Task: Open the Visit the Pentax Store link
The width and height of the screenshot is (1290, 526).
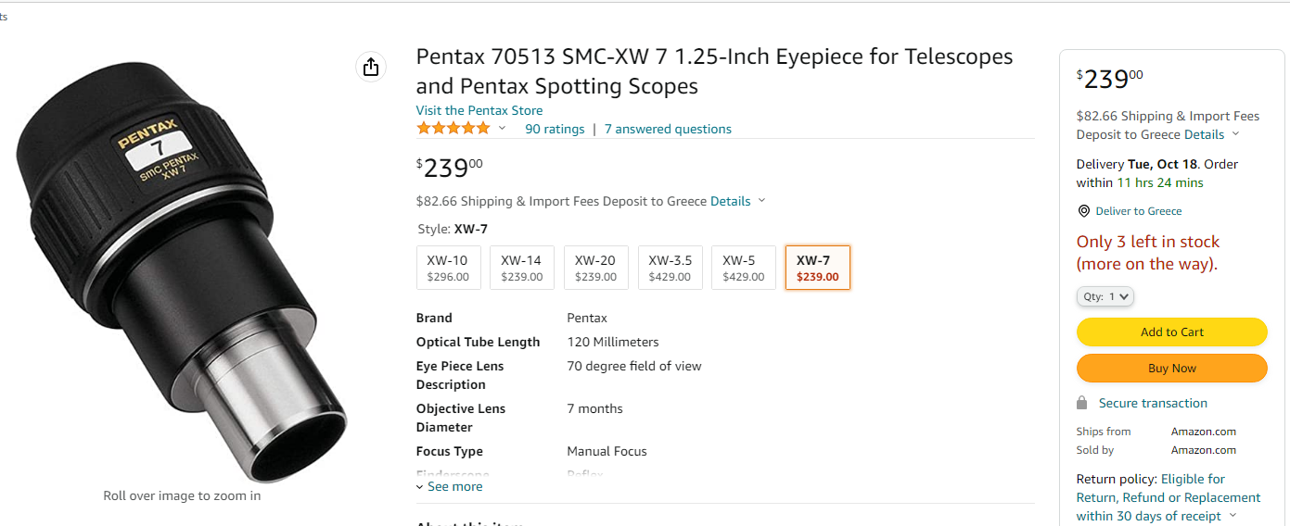Action: point(479,110)
